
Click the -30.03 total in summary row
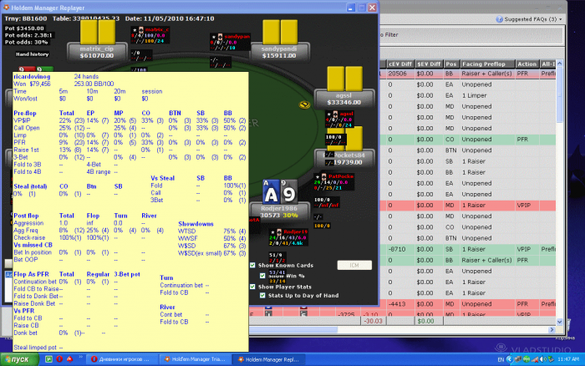[373, 321]
